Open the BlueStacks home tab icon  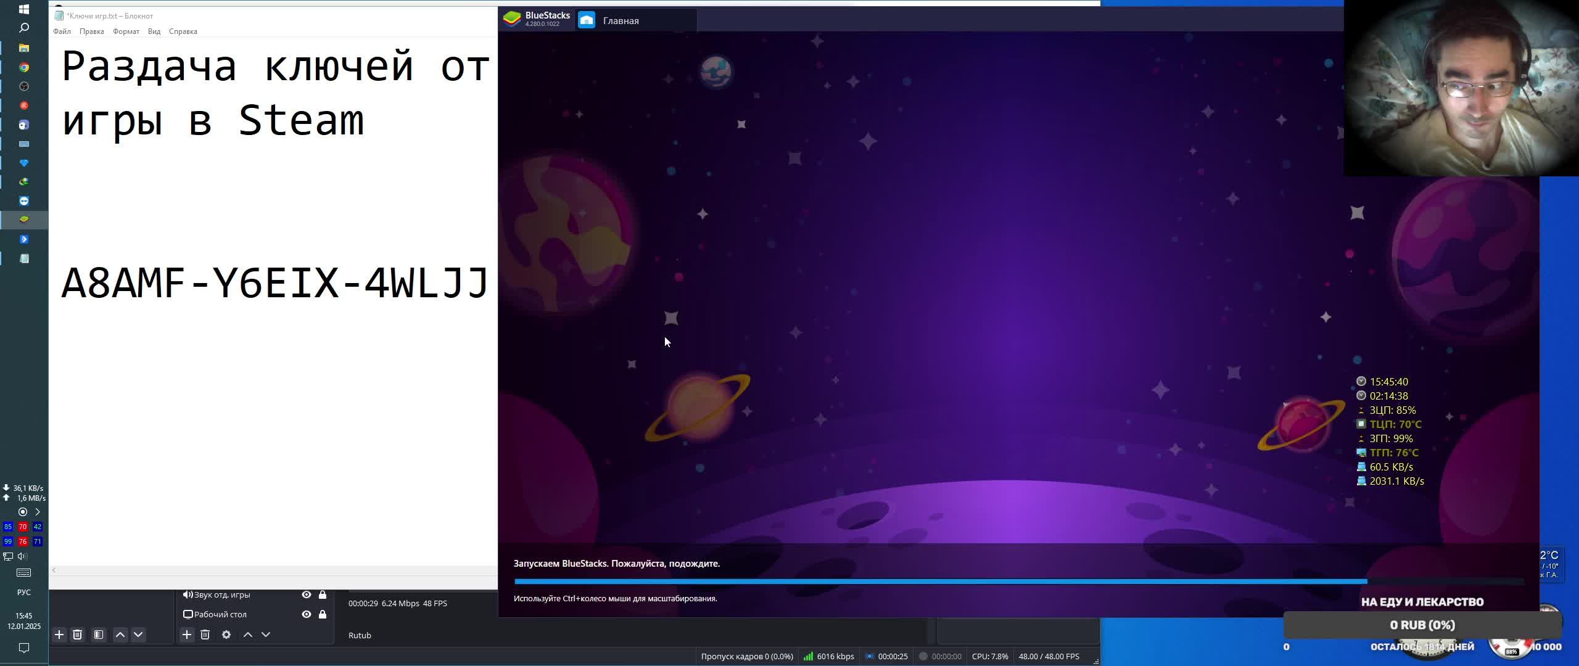pos(587,20)
